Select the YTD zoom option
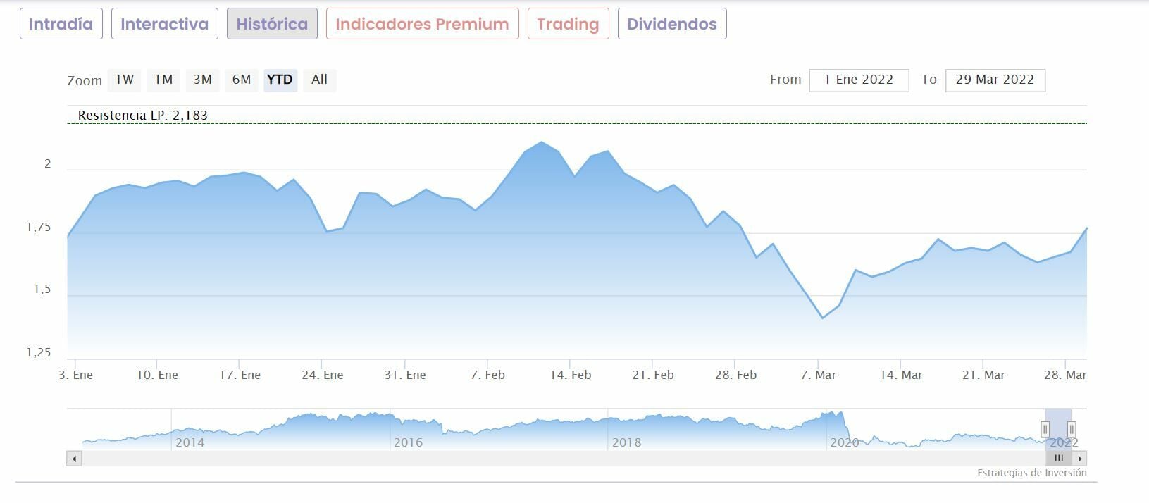1149x503 pixels. click(x=280, y=80)
